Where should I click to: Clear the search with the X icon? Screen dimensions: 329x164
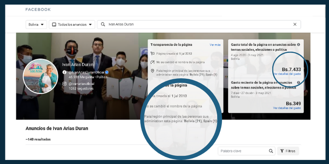tap(295, 25)
